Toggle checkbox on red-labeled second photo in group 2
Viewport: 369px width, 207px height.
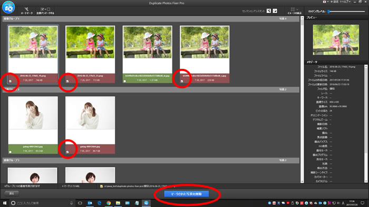click(67, 152)
